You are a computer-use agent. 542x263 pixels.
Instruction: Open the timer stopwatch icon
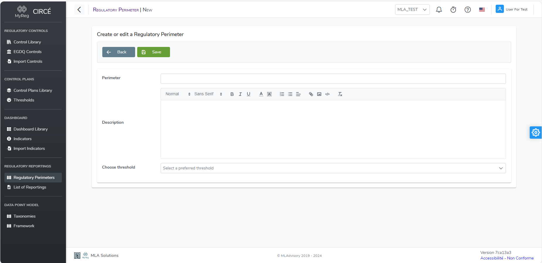click(x=453, y=10)
